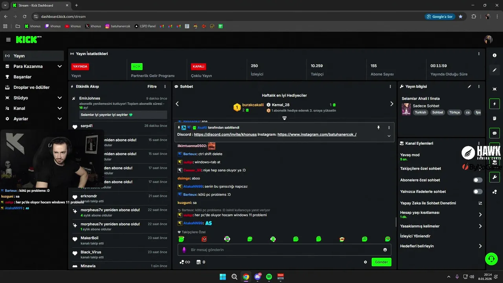Toggle Abonelere özel sohbet switch
Screen dimensions: 503x283
point(478,180)
